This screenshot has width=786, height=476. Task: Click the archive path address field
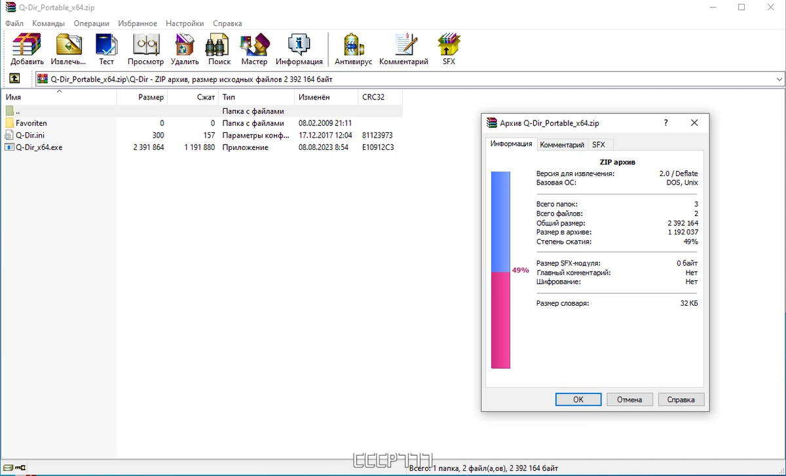tap(411, 79)
